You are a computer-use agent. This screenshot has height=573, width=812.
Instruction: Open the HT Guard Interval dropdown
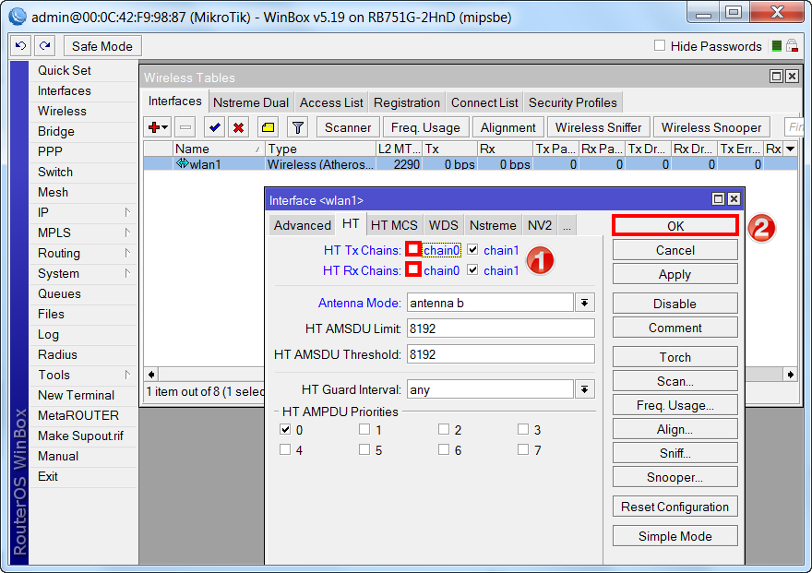(585, 389)
